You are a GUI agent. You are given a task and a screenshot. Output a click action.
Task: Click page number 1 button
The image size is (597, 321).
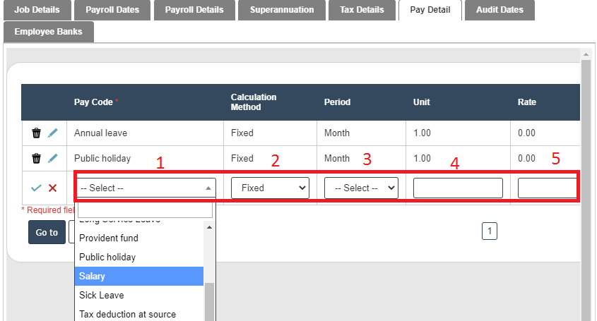490,231
